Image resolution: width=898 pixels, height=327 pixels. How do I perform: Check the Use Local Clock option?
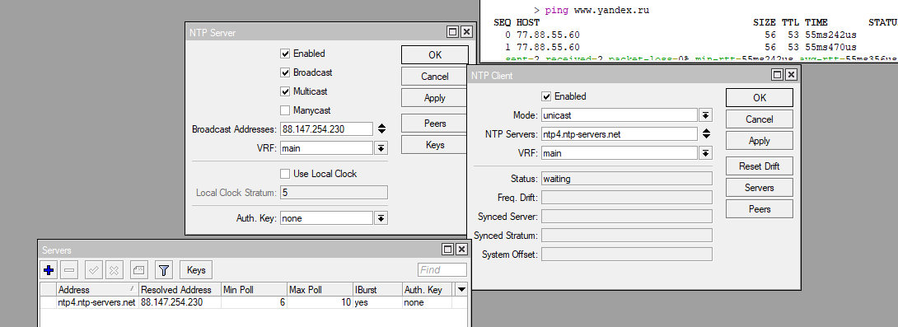tap(285, 174)
